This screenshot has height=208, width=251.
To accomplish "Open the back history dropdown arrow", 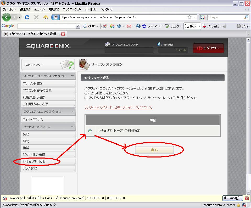I will point(20,17).
